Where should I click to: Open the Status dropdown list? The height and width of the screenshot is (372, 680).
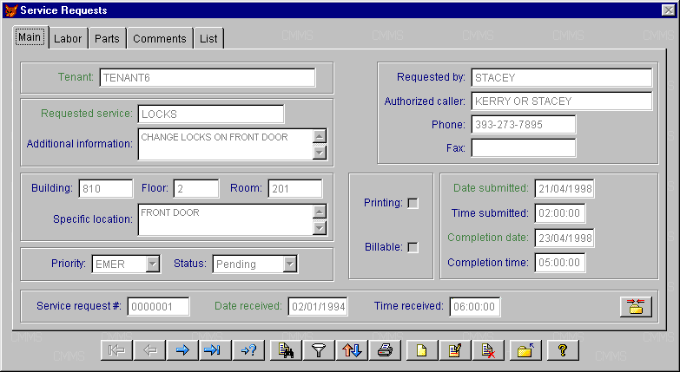pyautogui.click(x=290, y=264)
